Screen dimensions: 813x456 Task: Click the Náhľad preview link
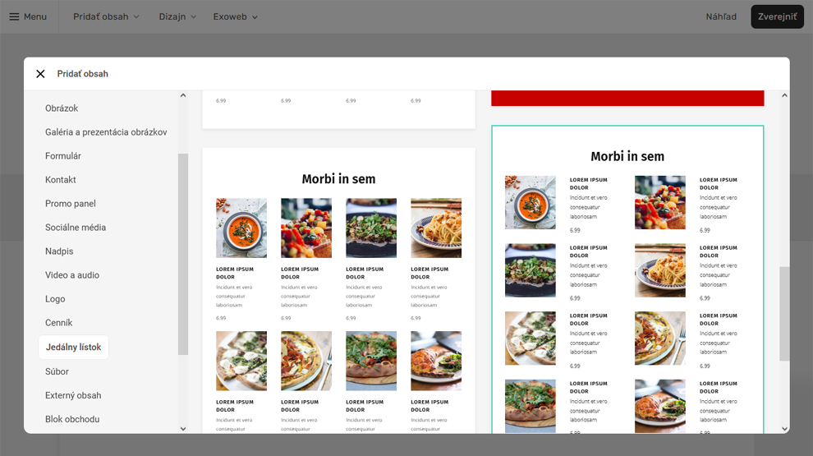[720, 16]
